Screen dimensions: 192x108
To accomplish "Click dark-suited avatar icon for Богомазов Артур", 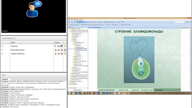I will click(65, 50).
